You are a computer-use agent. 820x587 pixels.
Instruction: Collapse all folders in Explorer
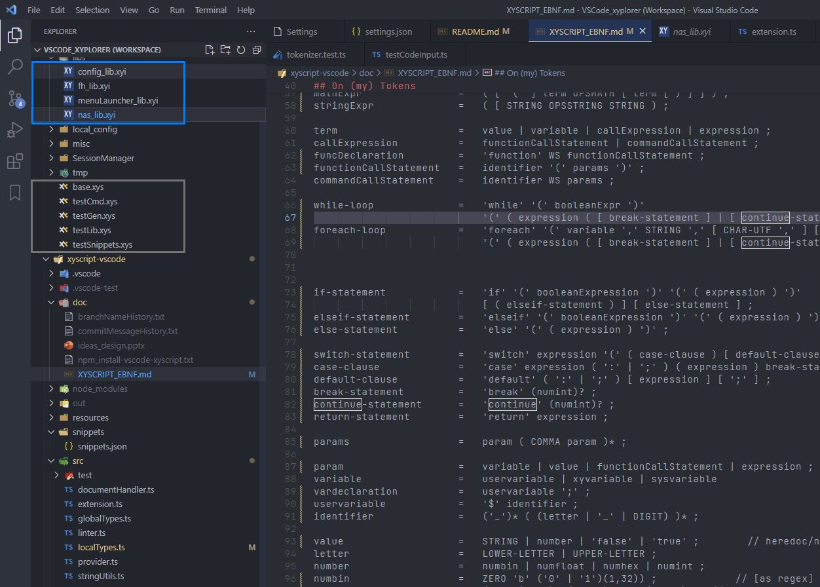[256, 50]
